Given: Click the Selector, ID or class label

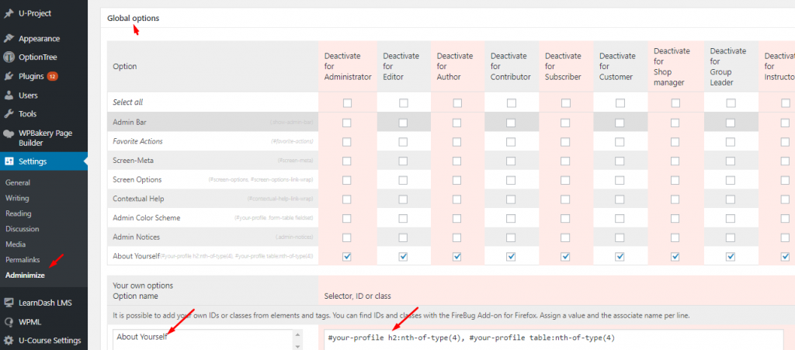Looking at the screenshot, I should 357,296.
